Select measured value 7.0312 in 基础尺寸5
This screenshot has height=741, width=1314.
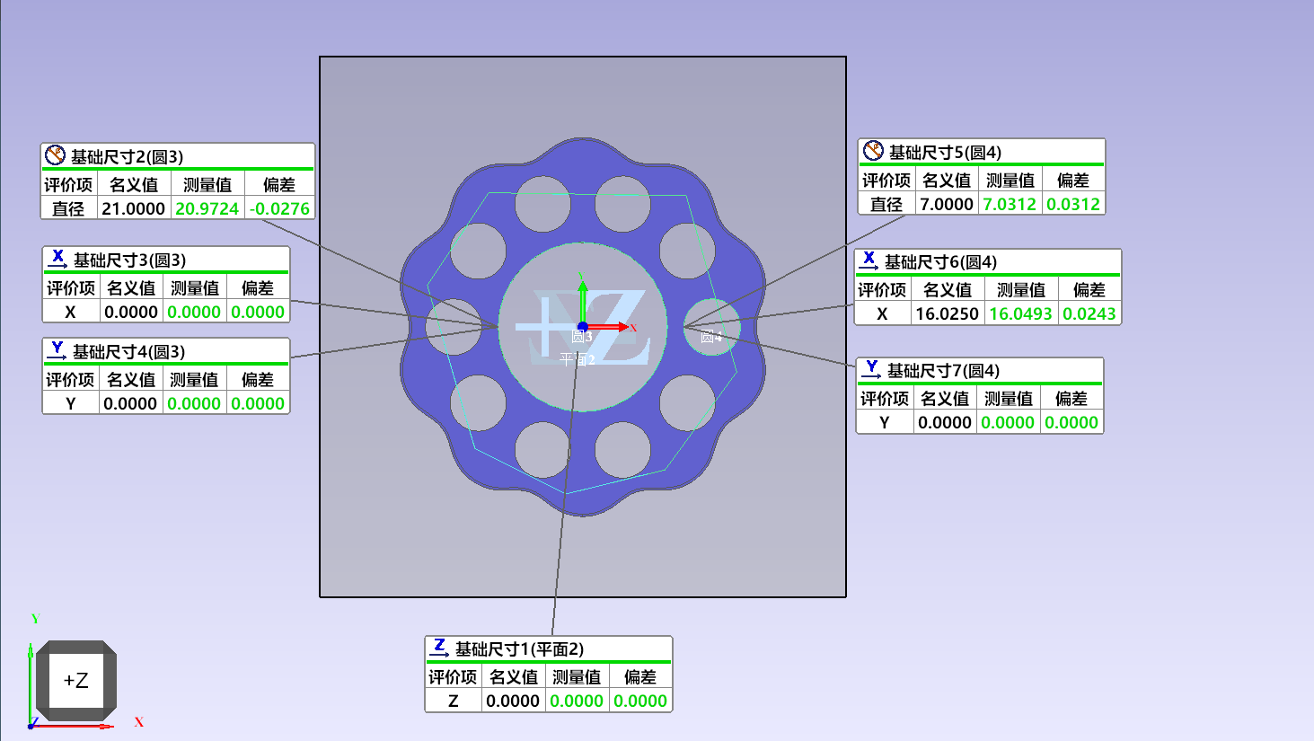(x=1010, y=204)
